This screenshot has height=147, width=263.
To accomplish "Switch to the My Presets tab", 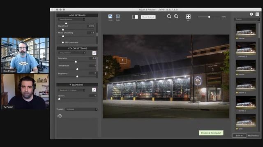I will coord(253,136).
